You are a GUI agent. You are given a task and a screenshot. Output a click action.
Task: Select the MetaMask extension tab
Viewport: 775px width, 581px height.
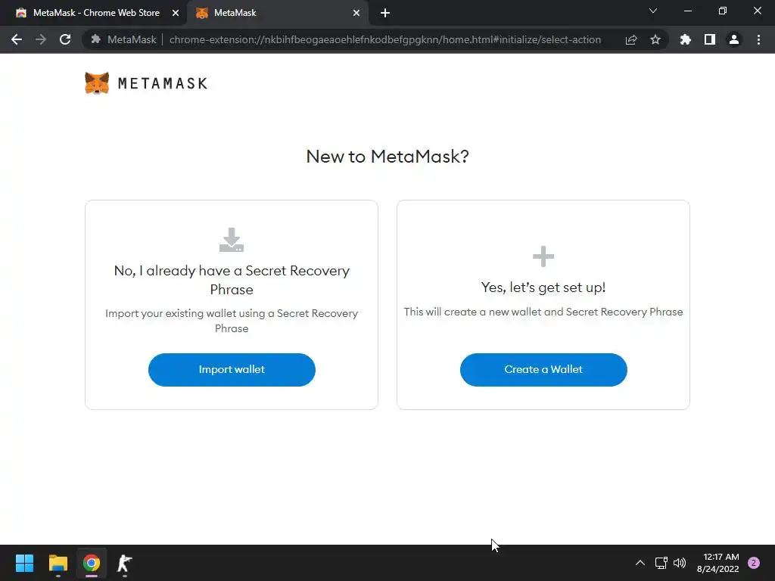click(x=278, y=13)
